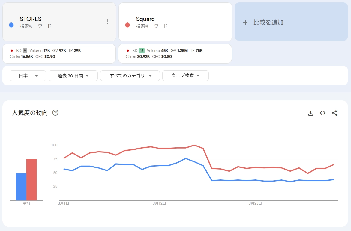The height and width of the screenshot is (231, 351).
Task: Open the すべてのカテゴリ category dropdown
Action: coord(130,76)
